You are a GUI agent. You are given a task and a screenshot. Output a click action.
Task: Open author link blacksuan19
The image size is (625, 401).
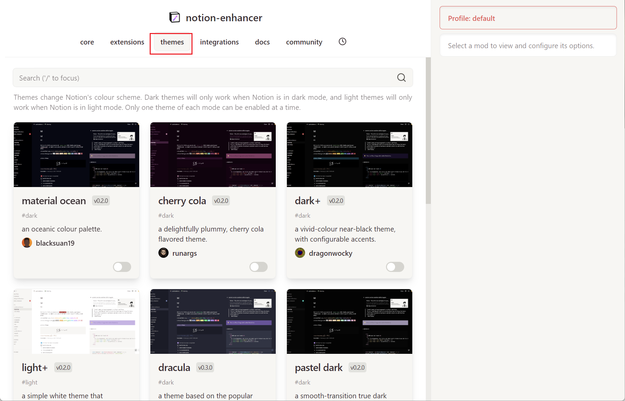(55, 243)
